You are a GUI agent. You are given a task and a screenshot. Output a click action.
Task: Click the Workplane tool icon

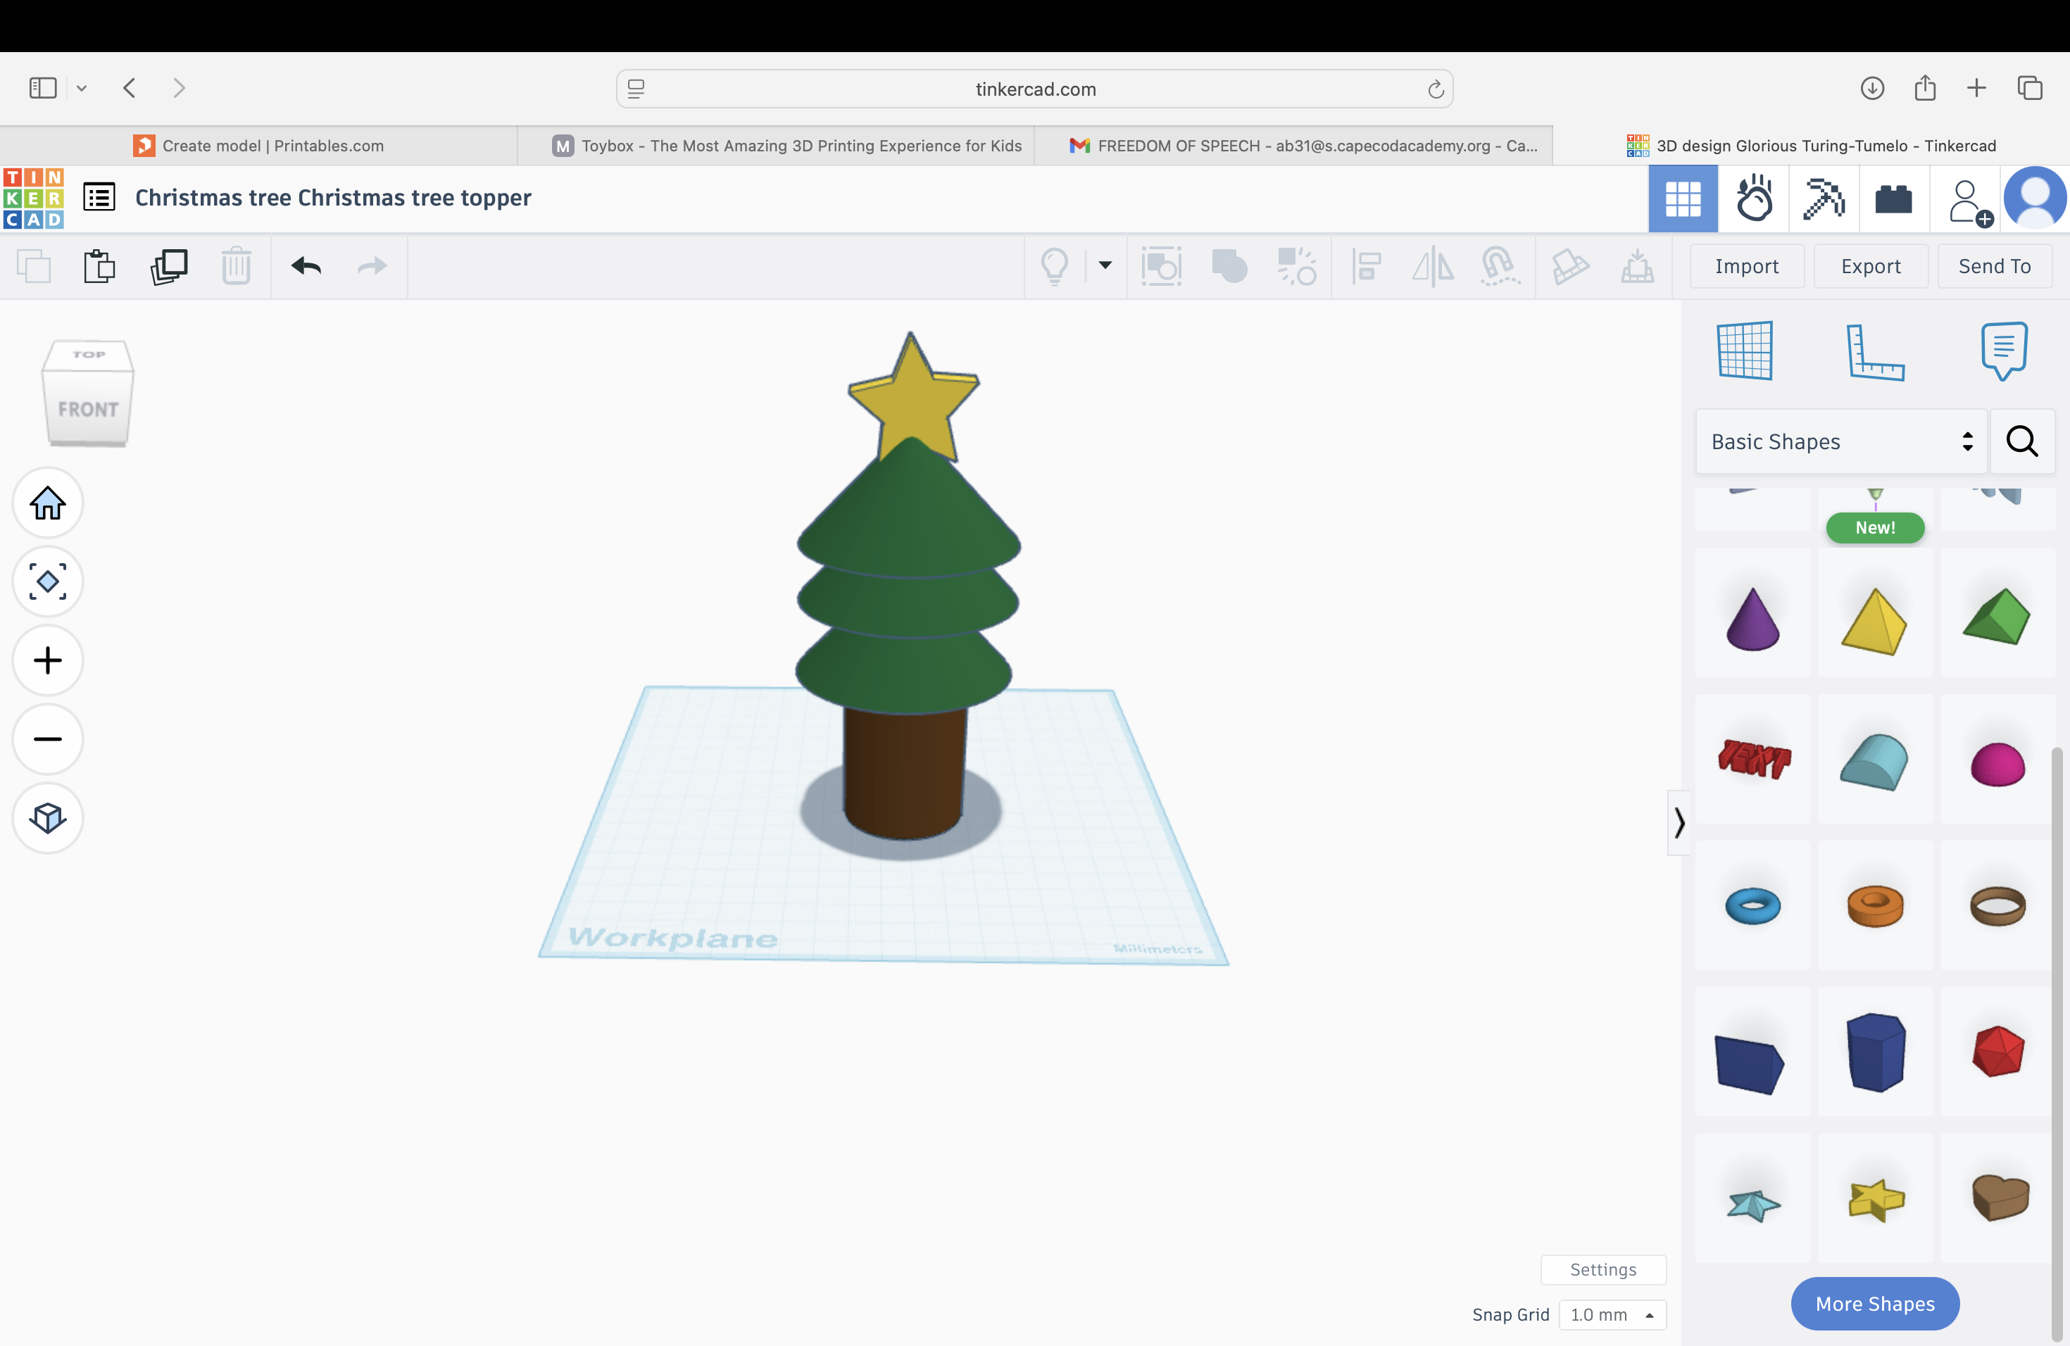coord(1745,351)
